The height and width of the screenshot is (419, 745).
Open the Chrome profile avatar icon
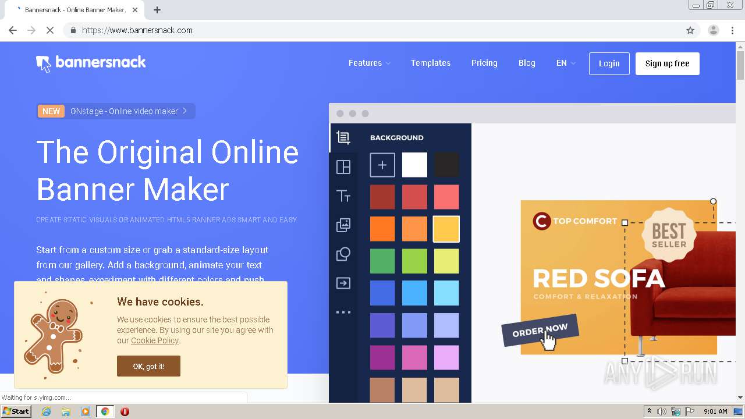pos(714,30)
